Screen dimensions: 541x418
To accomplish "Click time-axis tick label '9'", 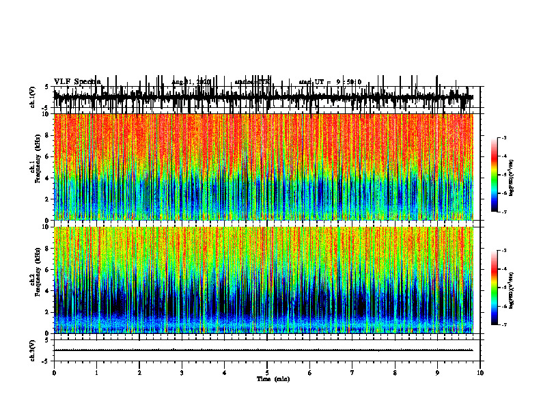I will pyautogui.click(x=437, y=373).
